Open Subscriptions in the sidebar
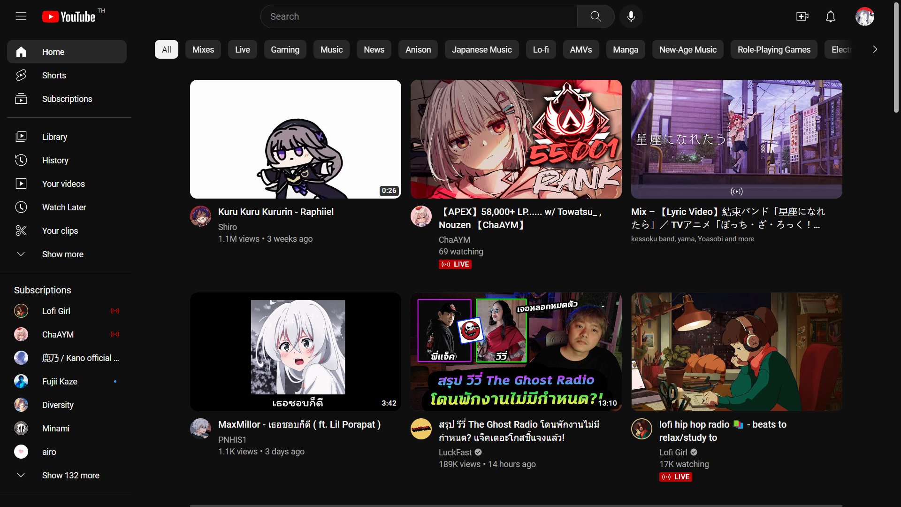This screenshot has height=507, width=901. click(67, 99)
